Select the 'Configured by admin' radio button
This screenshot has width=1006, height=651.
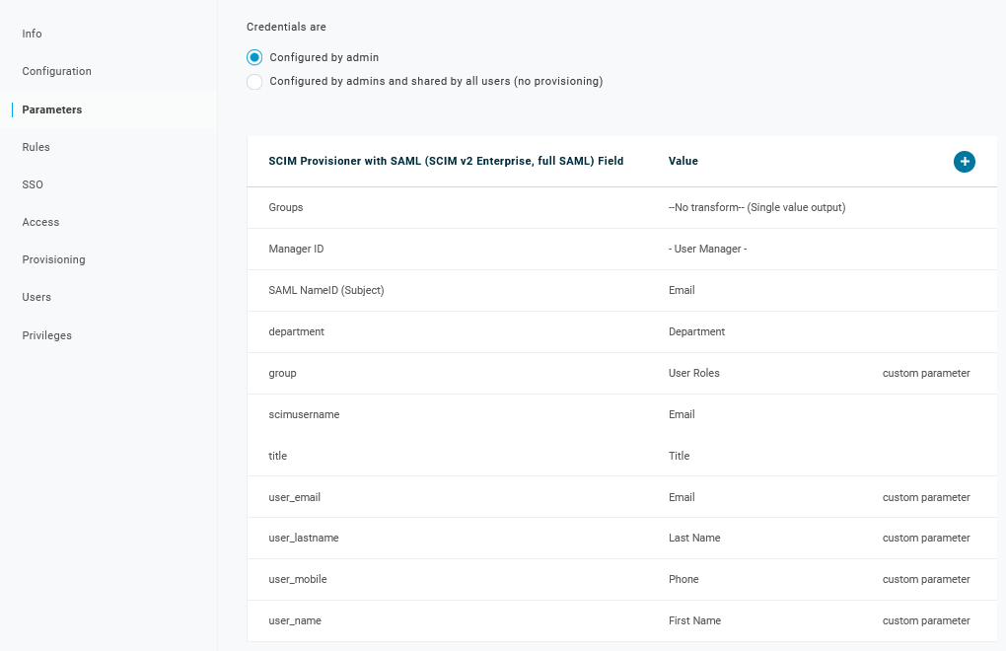pos(254,57)
